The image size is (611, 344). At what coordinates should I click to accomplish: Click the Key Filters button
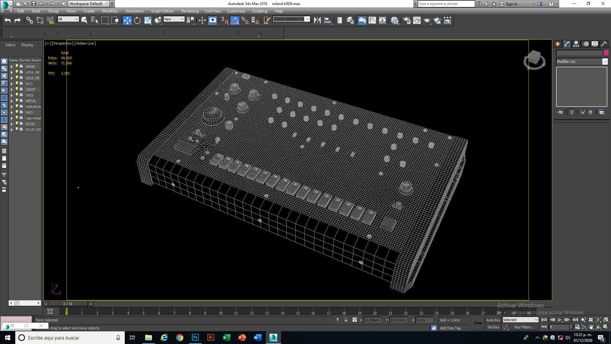point(524,327)
